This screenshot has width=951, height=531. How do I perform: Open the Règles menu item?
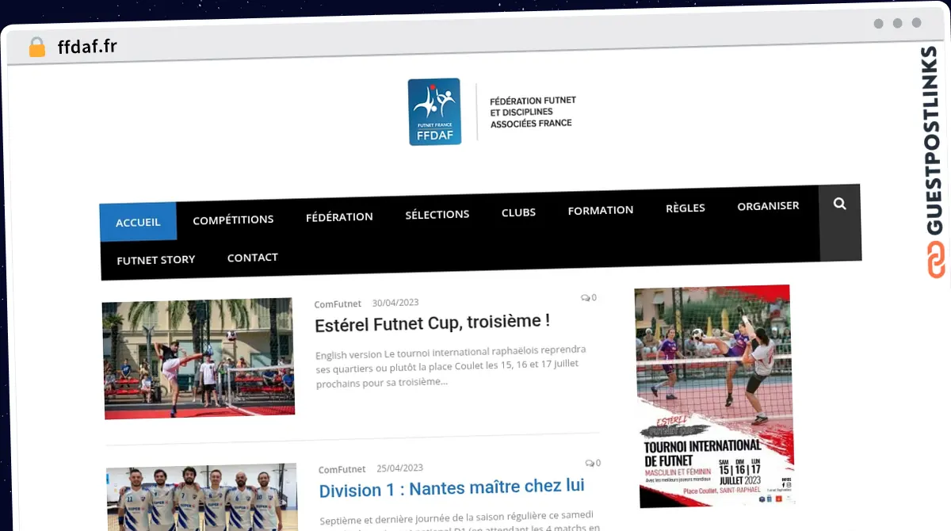686,208
